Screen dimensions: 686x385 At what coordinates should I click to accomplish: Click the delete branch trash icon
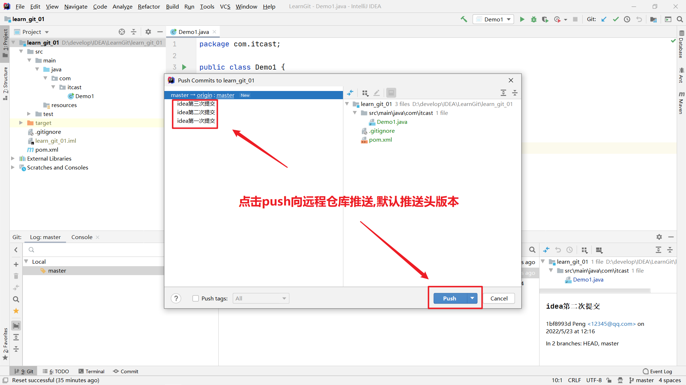click(x=16, y=276)
